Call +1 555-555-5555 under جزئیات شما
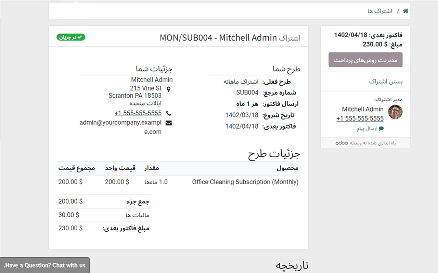The width and height of the screenshot is (438, 273). pos(138,113)
